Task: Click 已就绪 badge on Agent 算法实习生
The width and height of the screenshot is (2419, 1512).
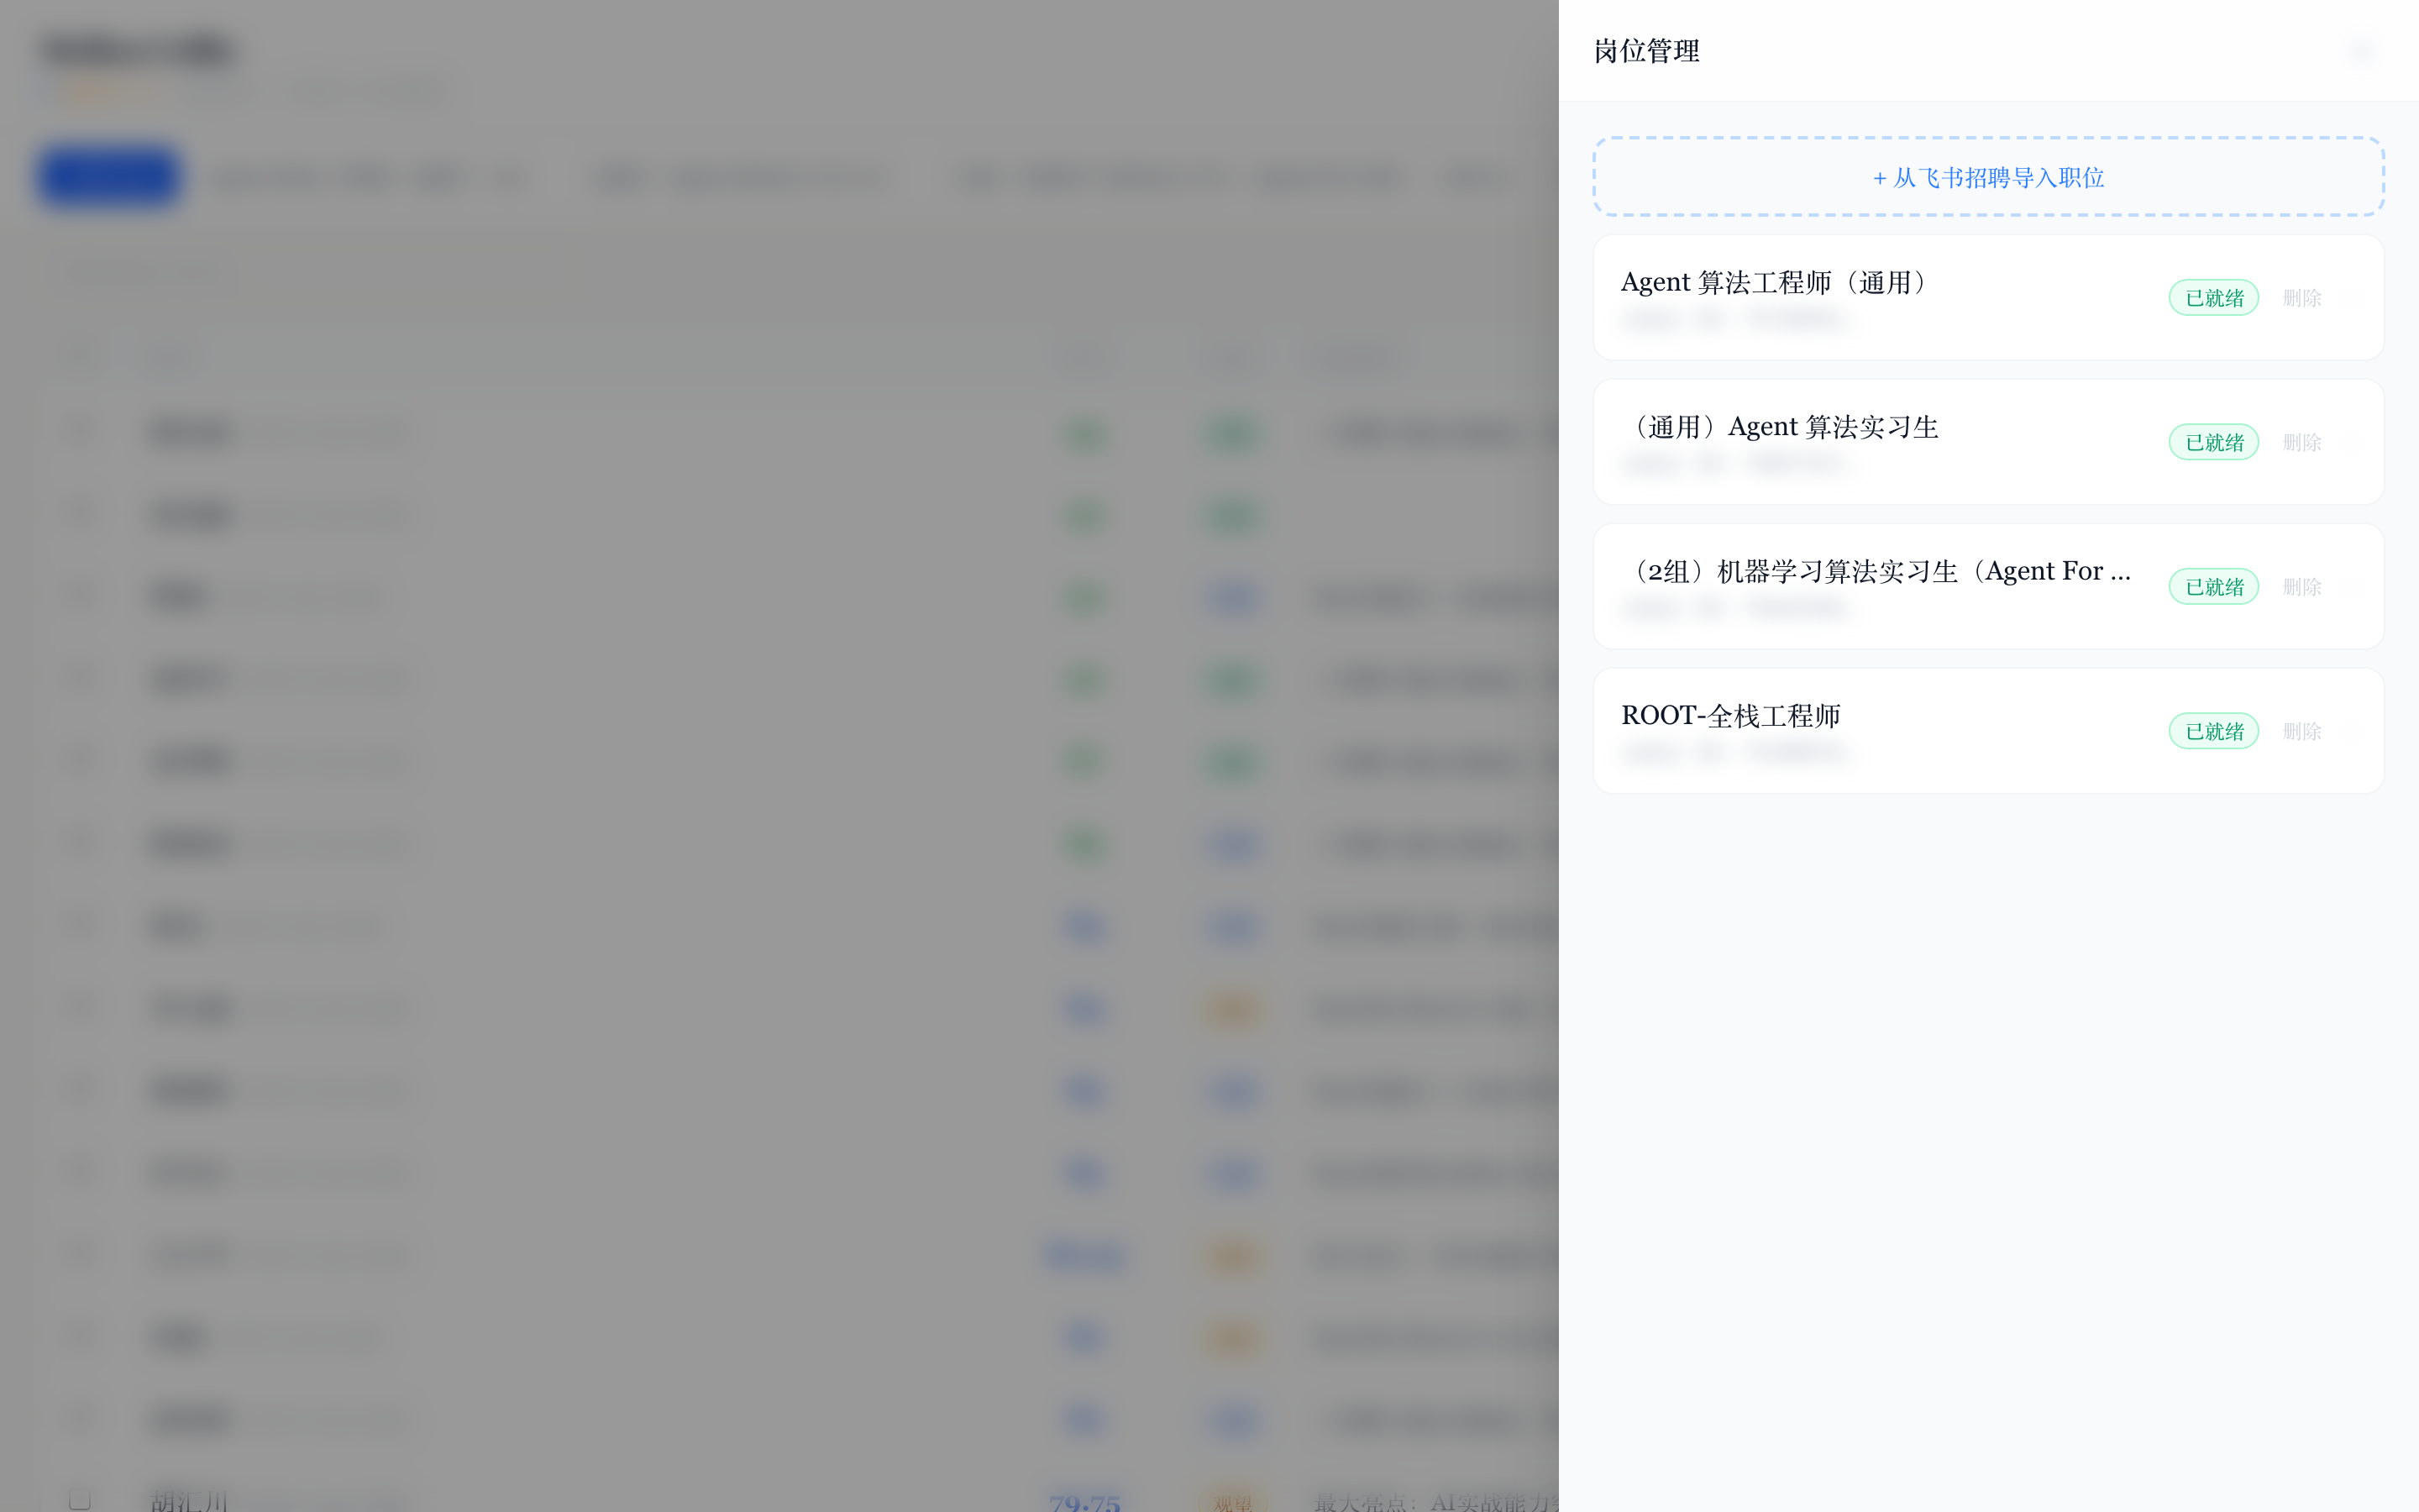Action: click(2213, 442)
